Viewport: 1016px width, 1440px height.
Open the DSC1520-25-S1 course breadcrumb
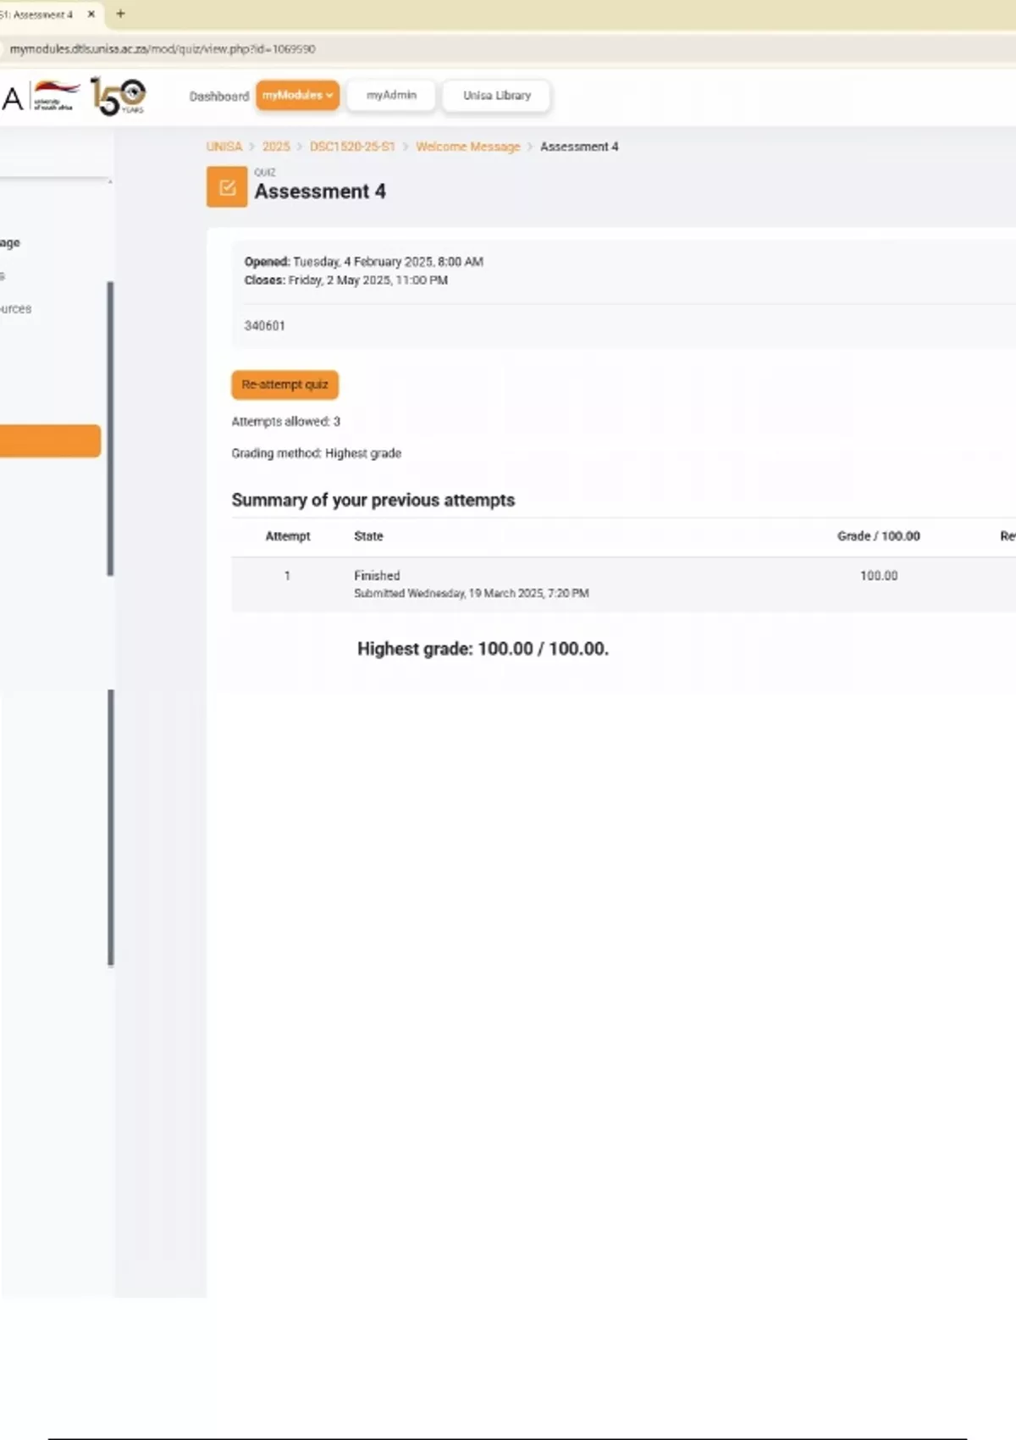(352, 147)
